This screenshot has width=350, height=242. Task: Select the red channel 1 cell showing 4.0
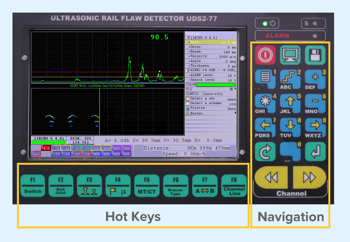pos(46,148)
